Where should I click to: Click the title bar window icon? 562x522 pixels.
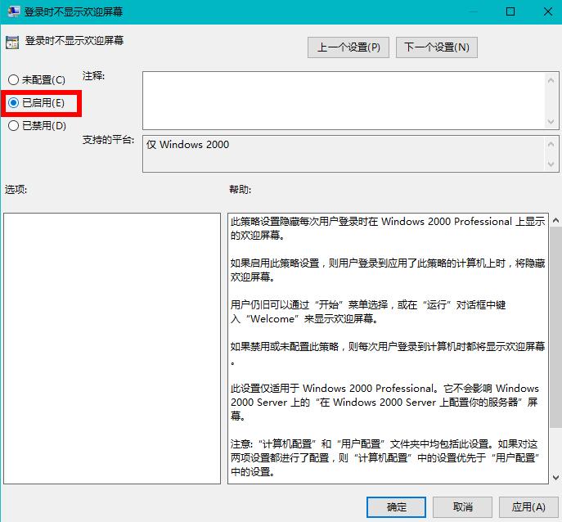13,11
